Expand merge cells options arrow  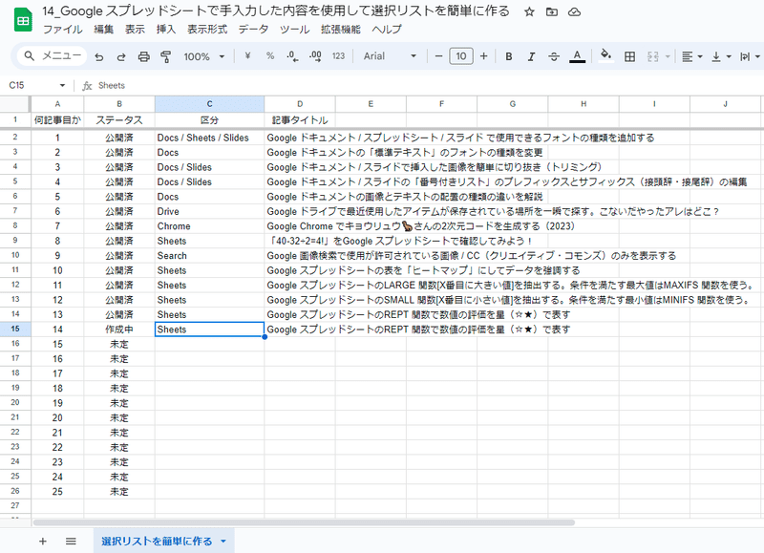coord(668,56)
